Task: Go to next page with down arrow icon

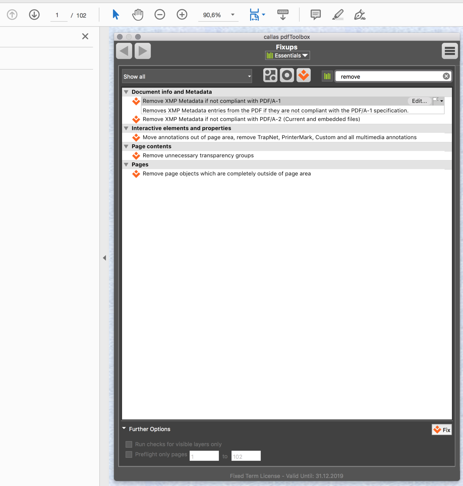Action: [34, 15]
